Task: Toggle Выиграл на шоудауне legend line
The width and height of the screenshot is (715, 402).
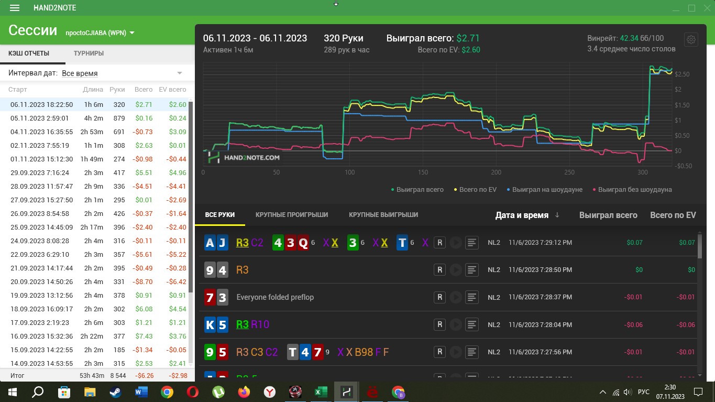Action: pos(544,189)
